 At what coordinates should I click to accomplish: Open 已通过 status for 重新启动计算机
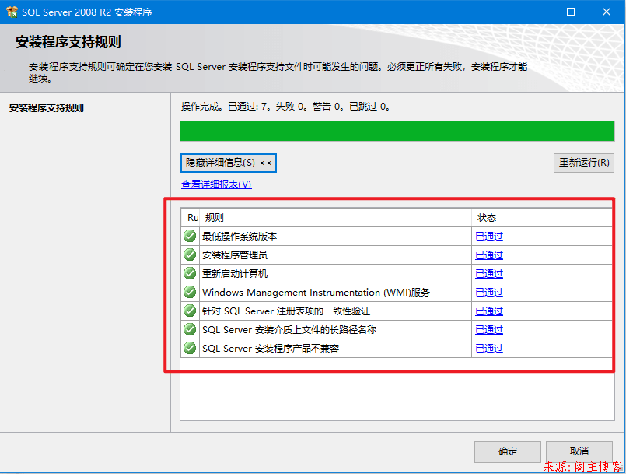[489, 274]
